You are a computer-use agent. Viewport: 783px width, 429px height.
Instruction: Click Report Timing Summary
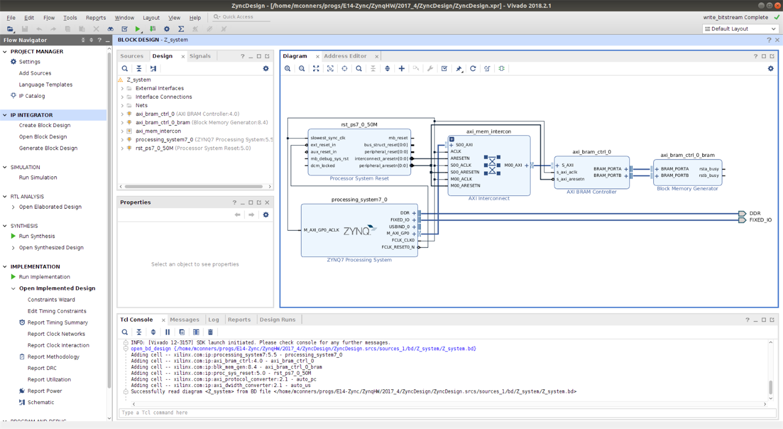point(58,323)
